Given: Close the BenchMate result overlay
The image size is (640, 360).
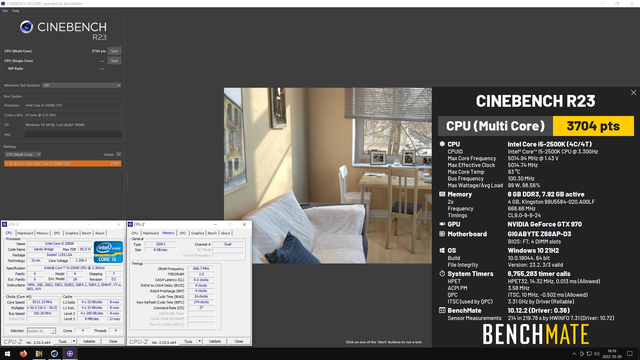Looking at the screenshot, I should 633,92.
